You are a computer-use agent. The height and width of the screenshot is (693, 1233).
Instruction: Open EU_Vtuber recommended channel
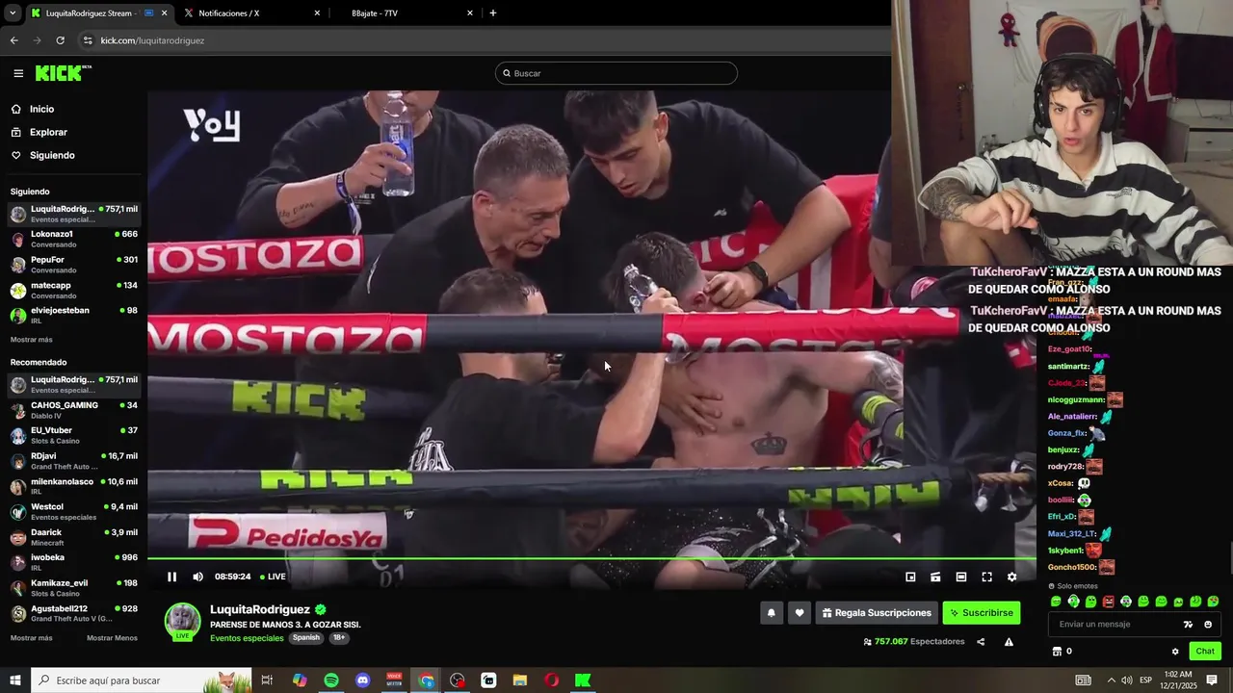[74, 435]
